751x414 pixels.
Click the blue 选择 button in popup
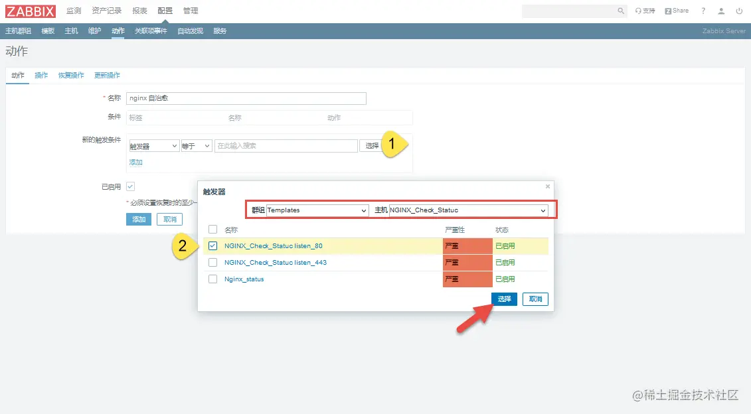(505, 299)
